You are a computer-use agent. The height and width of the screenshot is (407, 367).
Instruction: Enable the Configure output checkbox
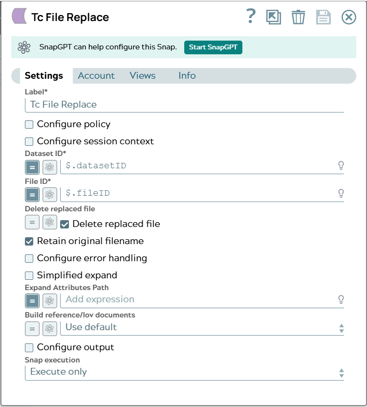pos(29,347)
